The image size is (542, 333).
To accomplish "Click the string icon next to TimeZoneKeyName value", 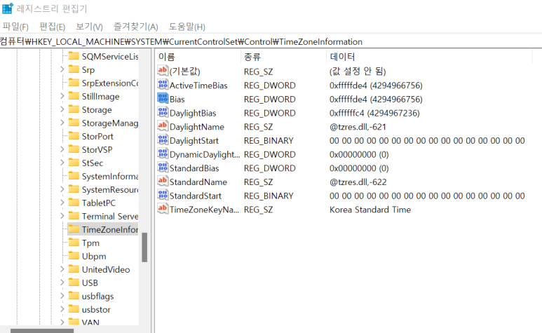I will pyautogui.click(x=163, y=209).
